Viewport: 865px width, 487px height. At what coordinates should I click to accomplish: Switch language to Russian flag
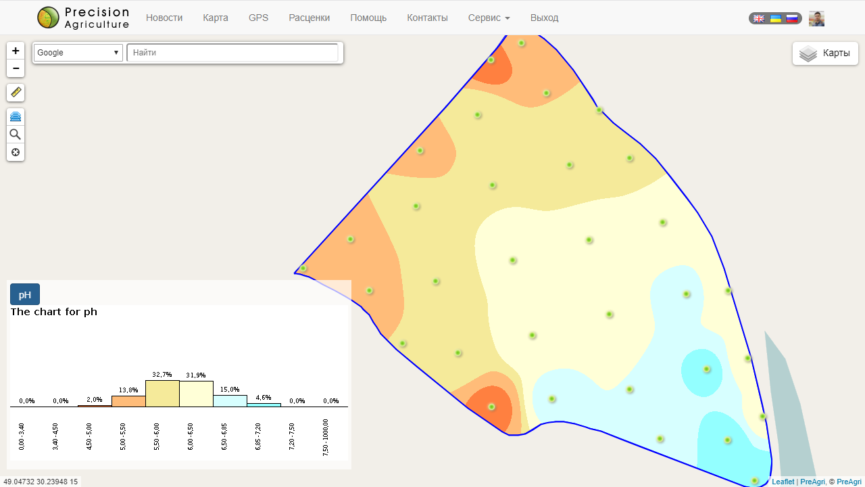point(792,18)
